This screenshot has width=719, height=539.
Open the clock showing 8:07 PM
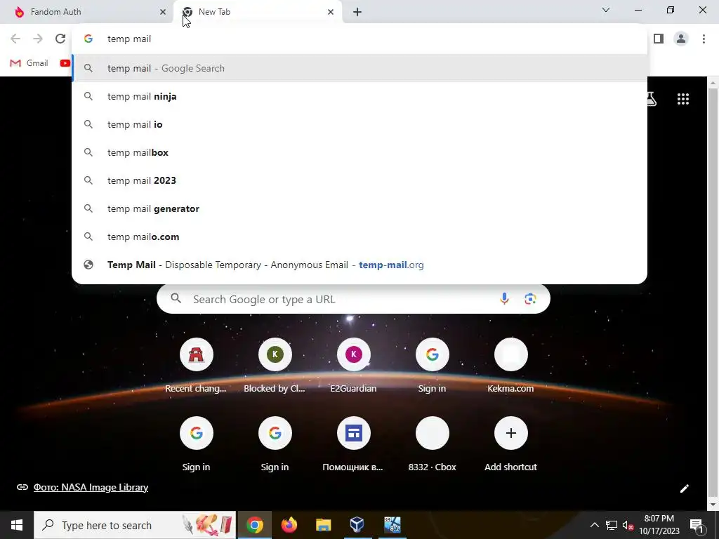click(x=659, y=525)
